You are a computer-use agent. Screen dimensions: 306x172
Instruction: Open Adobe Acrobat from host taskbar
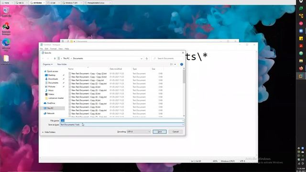(x=301, y=46)
